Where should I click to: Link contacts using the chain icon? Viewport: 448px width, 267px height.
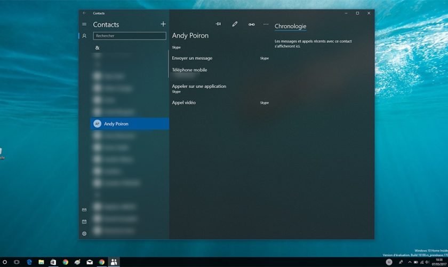pos(251,25)
